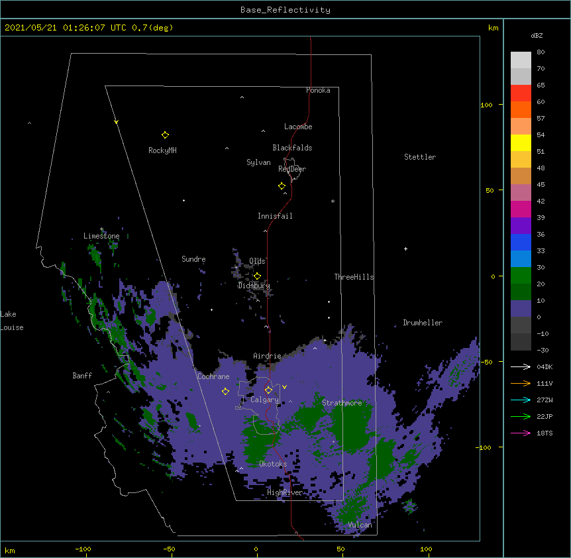Pick the magenta 42-39 dBZ color swatch

pos(521,209)
